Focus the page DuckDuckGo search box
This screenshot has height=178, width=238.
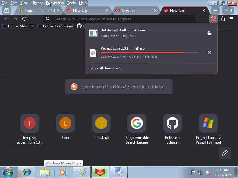click(119, 87)
